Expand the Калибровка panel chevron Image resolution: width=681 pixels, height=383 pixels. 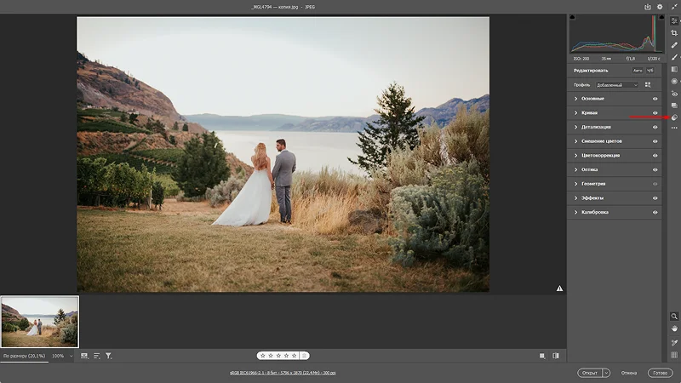point(576,212)
